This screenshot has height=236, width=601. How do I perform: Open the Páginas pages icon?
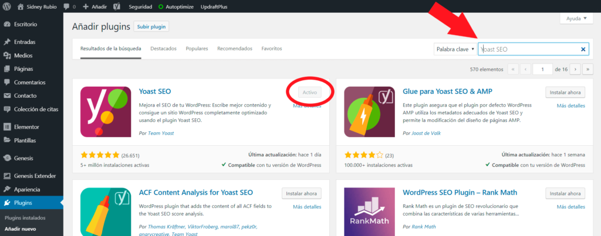7,69
